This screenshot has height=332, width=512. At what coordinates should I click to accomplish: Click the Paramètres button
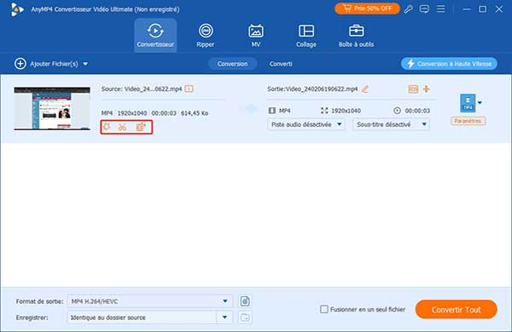point(468,121)
